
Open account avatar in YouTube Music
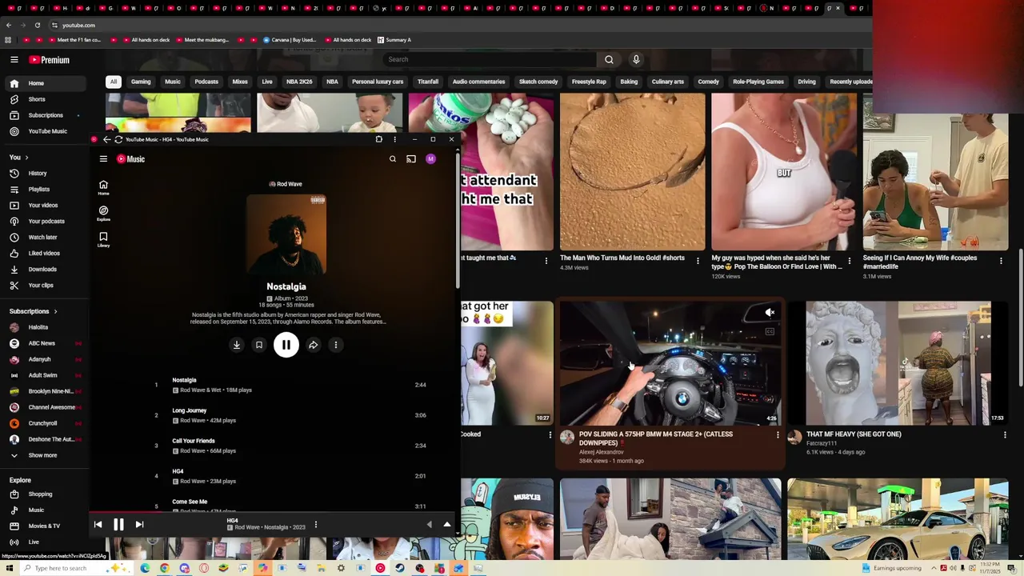(x=430, y=159)
